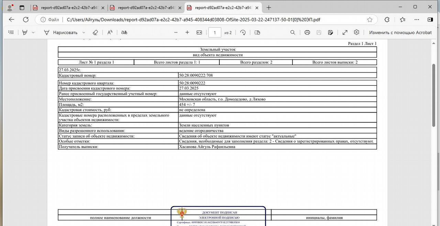Refresh the current PDF page
The width and height of the screenshot is (440, 226).
26,20
